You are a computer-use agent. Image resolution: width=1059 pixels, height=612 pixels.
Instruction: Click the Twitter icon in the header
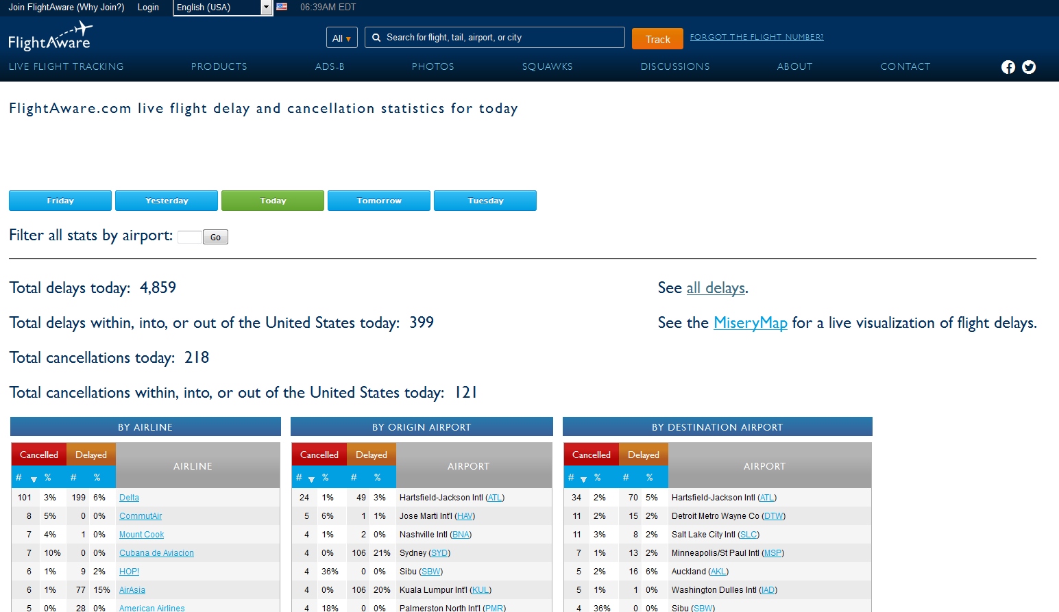pyautogui.click(x=1028, y=67)
